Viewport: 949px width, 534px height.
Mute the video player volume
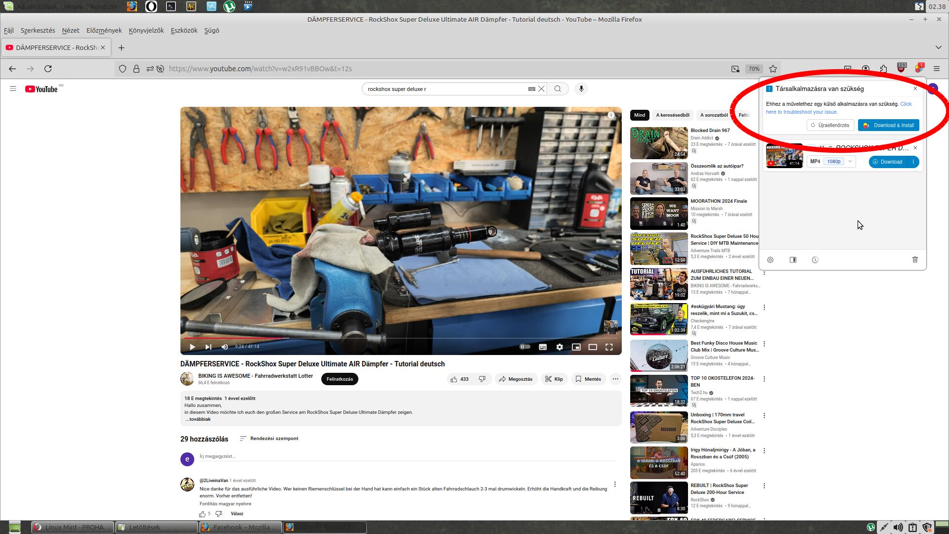224,347
